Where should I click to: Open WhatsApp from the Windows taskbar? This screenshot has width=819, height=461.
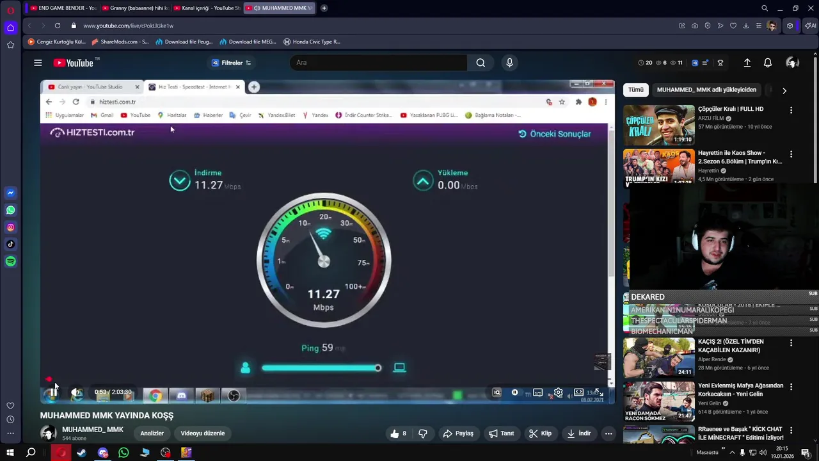coord(123,453)
